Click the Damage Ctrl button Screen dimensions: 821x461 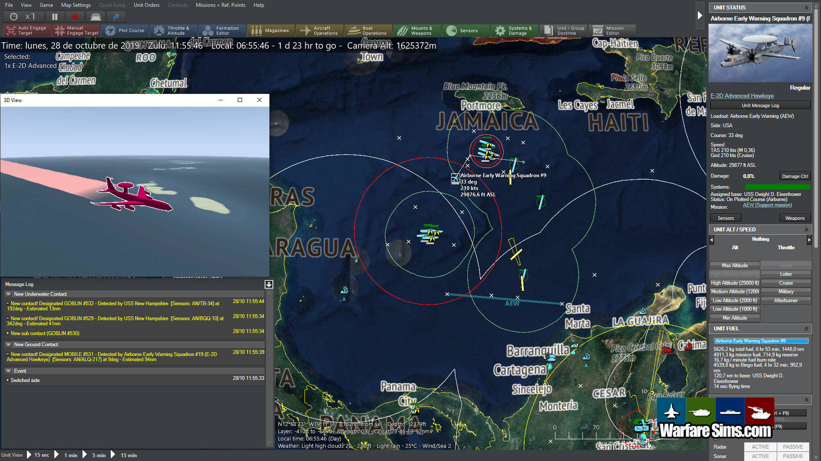[794, 176]
